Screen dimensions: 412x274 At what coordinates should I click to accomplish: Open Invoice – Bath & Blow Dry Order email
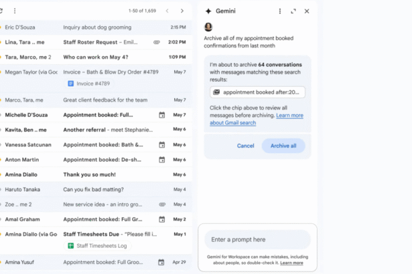(96, 78)
